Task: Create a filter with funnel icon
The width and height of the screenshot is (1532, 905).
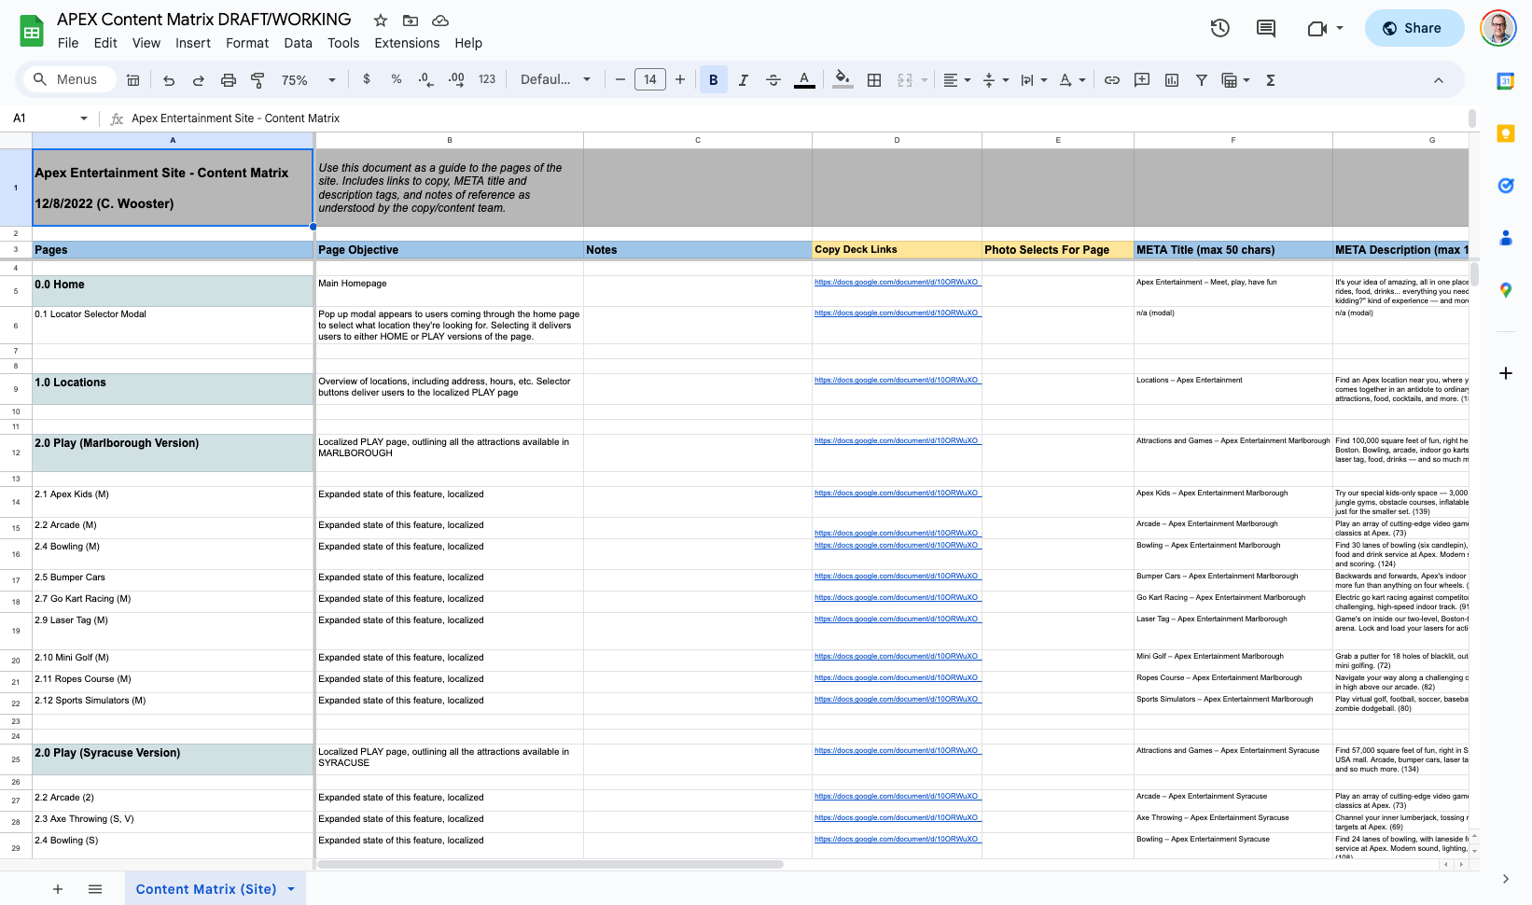Action: pyautogui.click(x=1202, y=80)
